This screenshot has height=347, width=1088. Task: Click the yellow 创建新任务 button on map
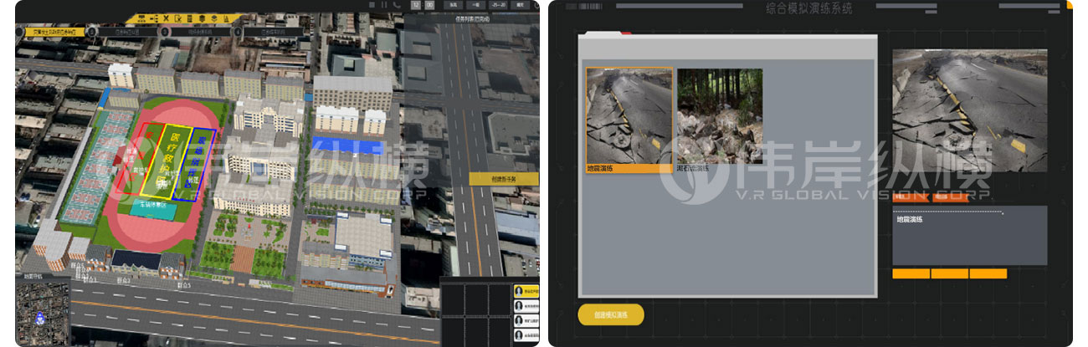click(502, 179)
